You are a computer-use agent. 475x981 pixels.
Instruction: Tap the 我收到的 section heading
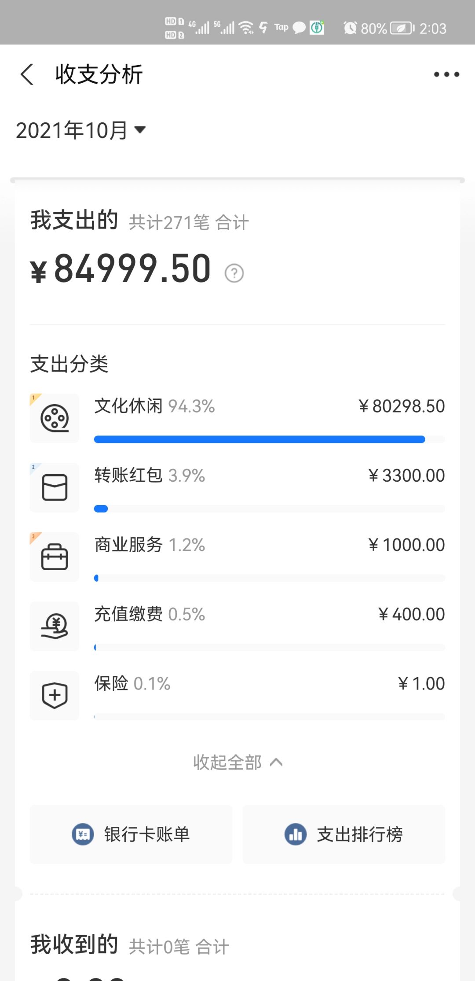(74, 945)
